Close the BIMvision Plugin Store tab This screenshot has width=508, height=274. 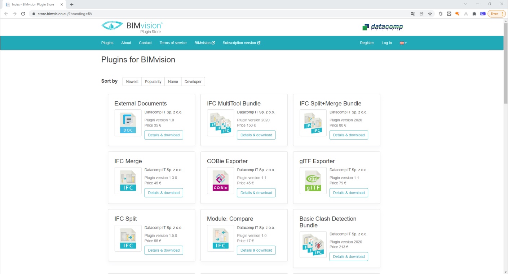62,4
